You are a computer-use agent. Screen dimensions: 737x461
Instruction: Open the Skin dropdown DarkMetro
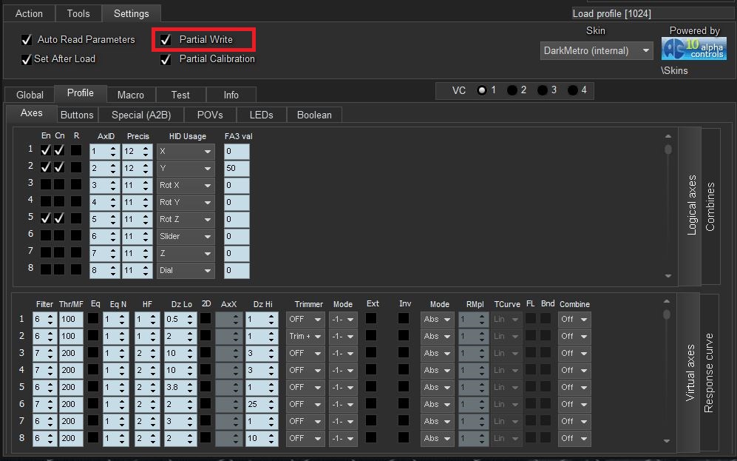pos(597,51)
